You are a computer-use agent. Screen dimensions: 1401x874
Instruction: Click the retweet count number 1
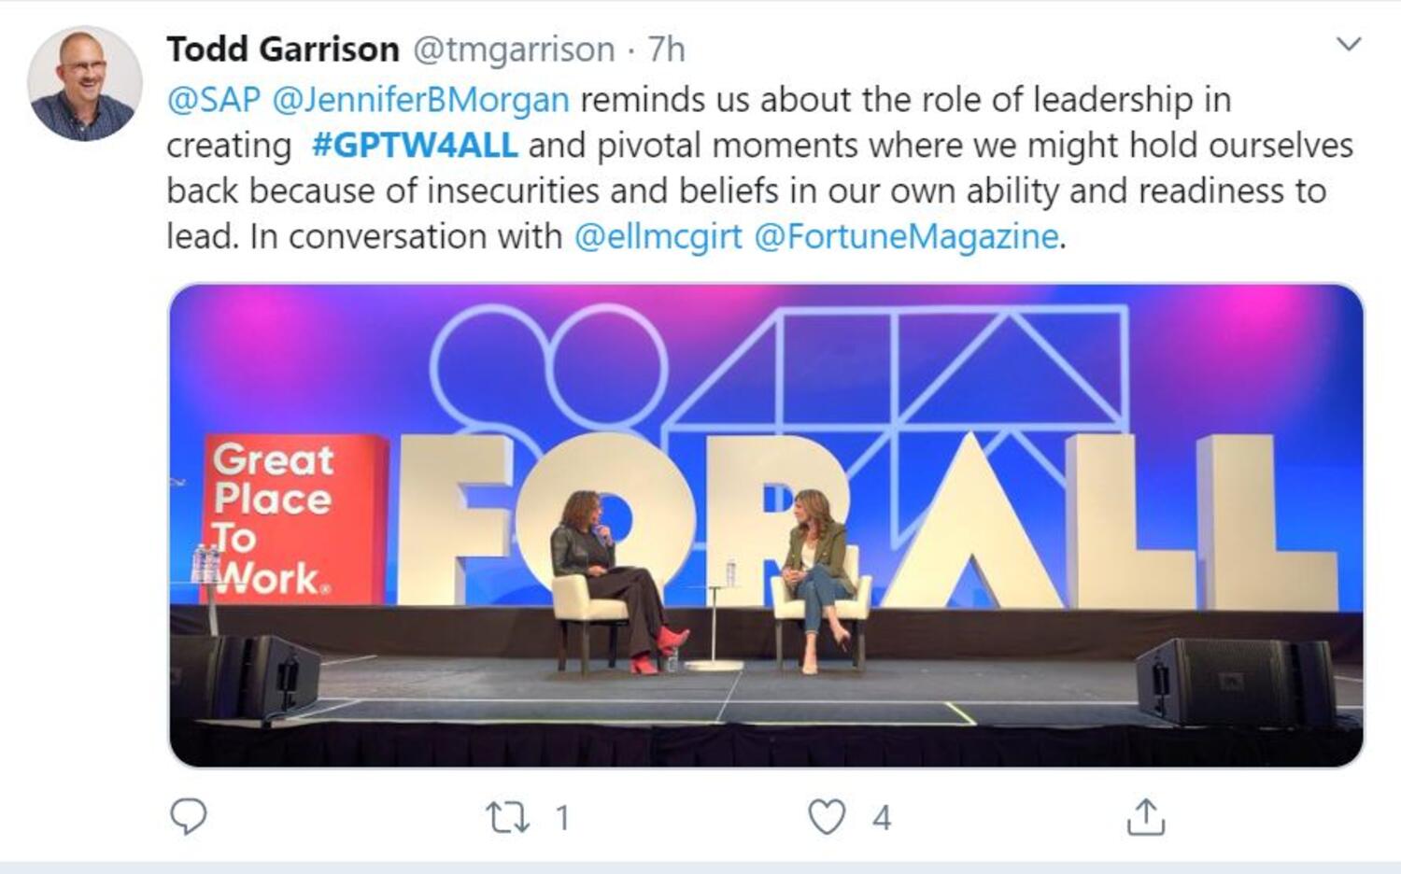(x=561, y=818)
